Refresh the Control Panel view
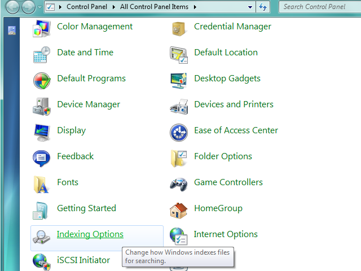361x271 pixels. point(263,7)
